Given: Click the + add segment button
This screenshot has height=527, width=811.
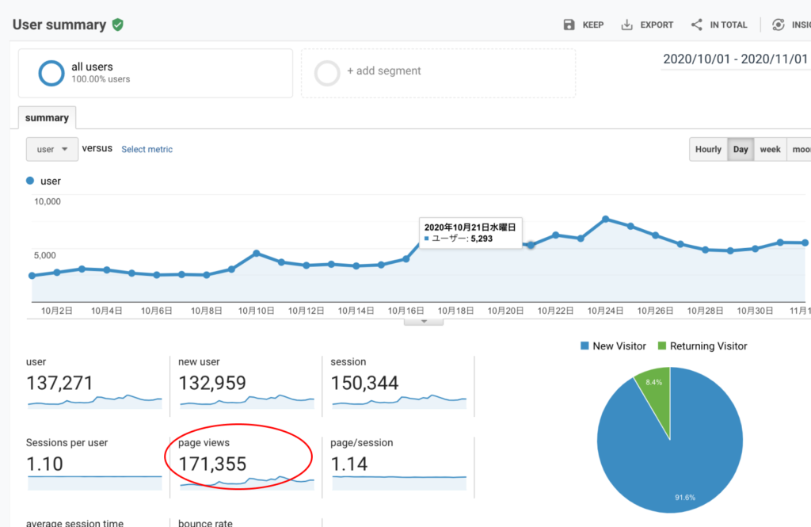Looking at the screenshot, I should click(383, 71).
